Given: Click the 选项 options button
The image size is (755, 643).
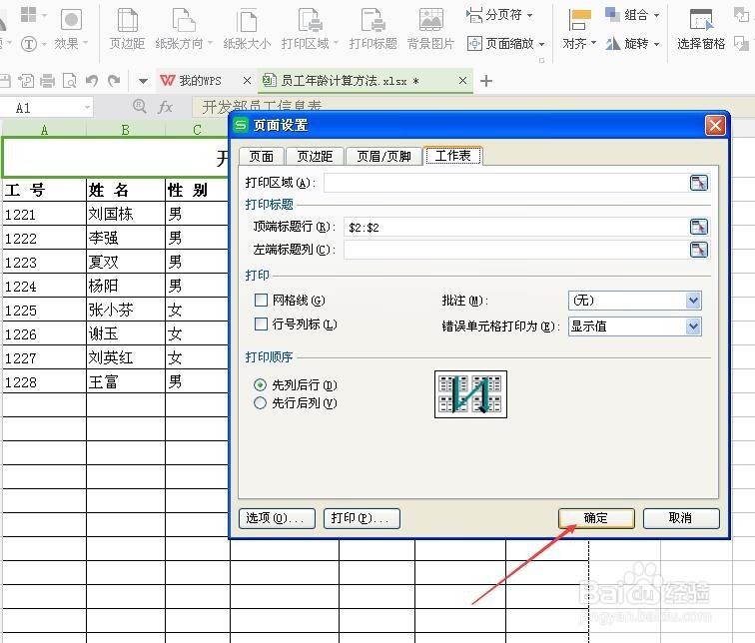Looking at the screenshot, I should pyautogui.click(x=277, y=518).
